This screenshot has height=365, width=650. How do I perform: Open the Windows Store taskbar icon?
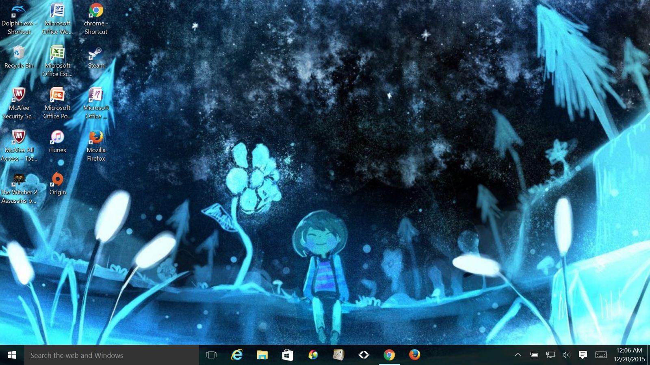point(288,355)
